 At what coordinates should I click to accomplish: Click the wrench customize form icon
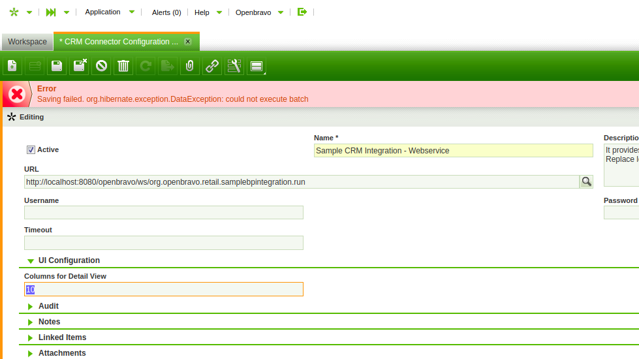[234, 66]
